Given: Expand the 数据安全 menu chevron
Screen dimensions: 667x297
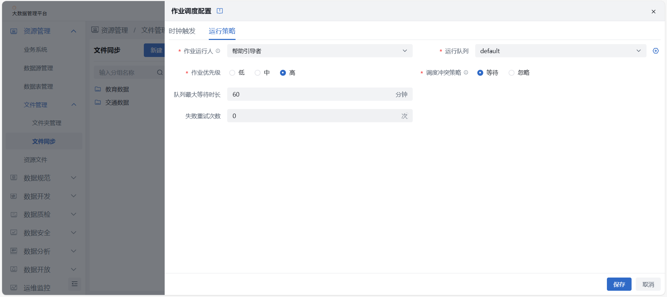Looking at the screenshot, I should pyautogui.click(x=74, y=232).
